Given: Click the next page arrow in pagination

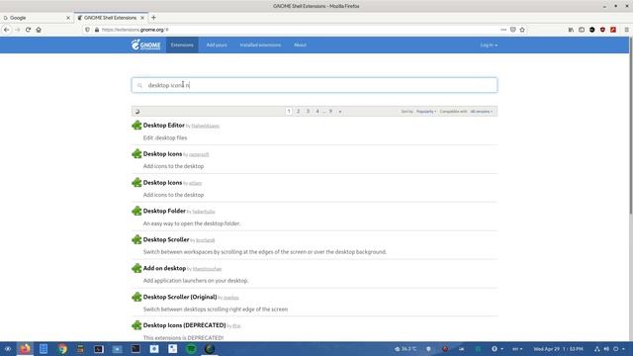Looking at the screenshot, I should (x=340, y=112).
